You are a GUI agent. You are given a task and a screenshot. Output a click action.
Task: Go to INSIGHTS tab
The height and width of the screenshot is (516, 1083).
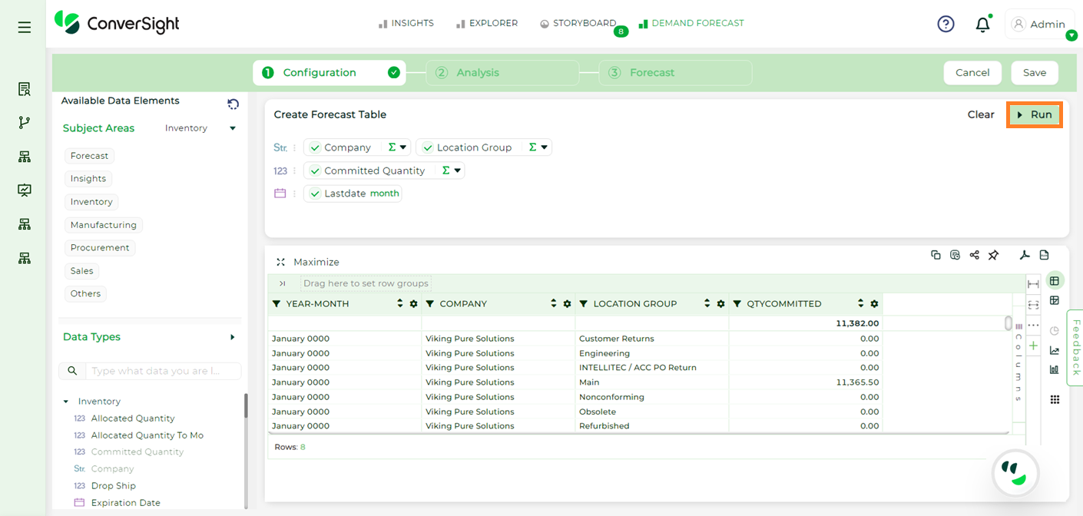(x=406, y=23)
